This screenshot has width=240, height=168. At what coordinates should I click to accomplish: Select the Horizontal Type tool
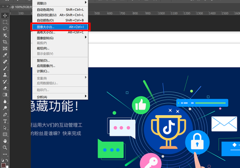(x=5, y=121)
